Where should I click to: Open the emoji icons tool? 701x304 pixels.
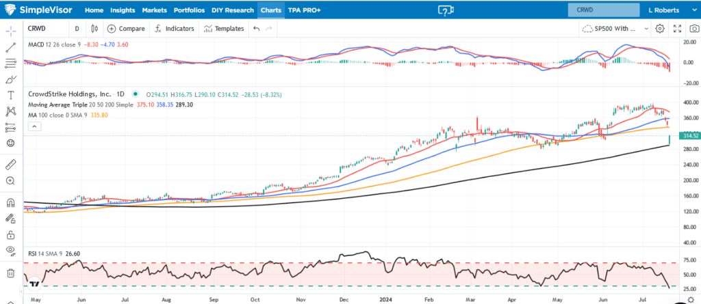[x=11, y=143]
